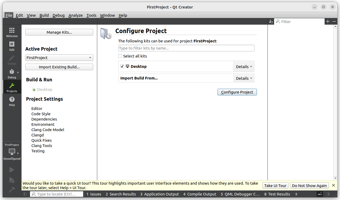
Task: Open the Tools menu
Action: tap(91, 15)
